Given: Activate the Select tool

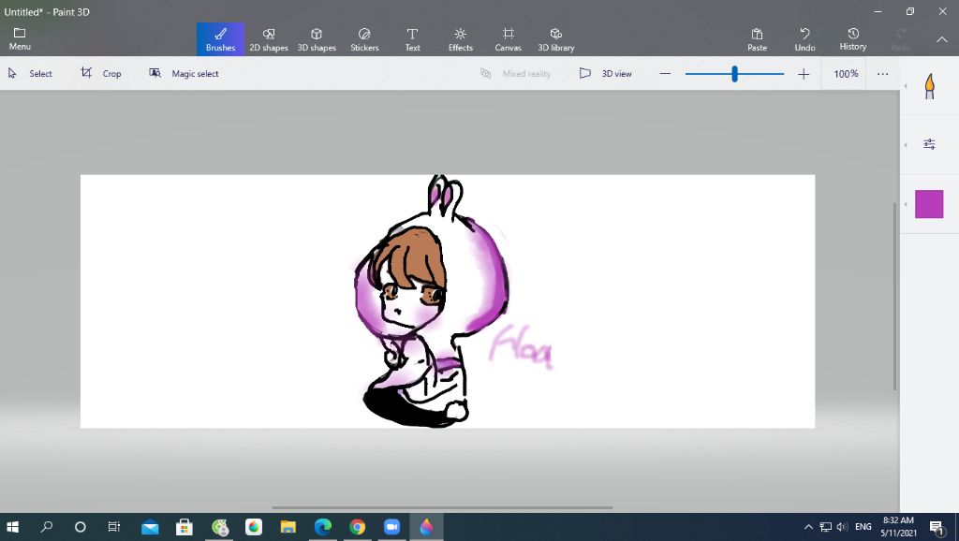Looking at the screenshot, I should [30, 73].
